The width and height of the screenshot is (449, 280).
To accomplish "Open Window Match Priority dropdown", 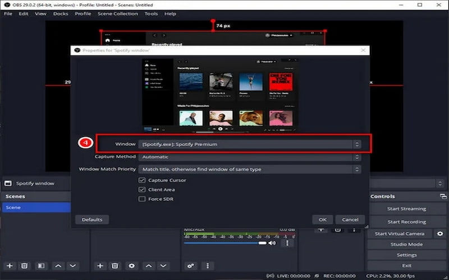I will point(249,169).
